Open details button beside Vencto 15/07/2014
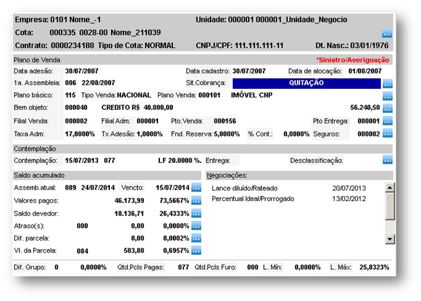 196,188
